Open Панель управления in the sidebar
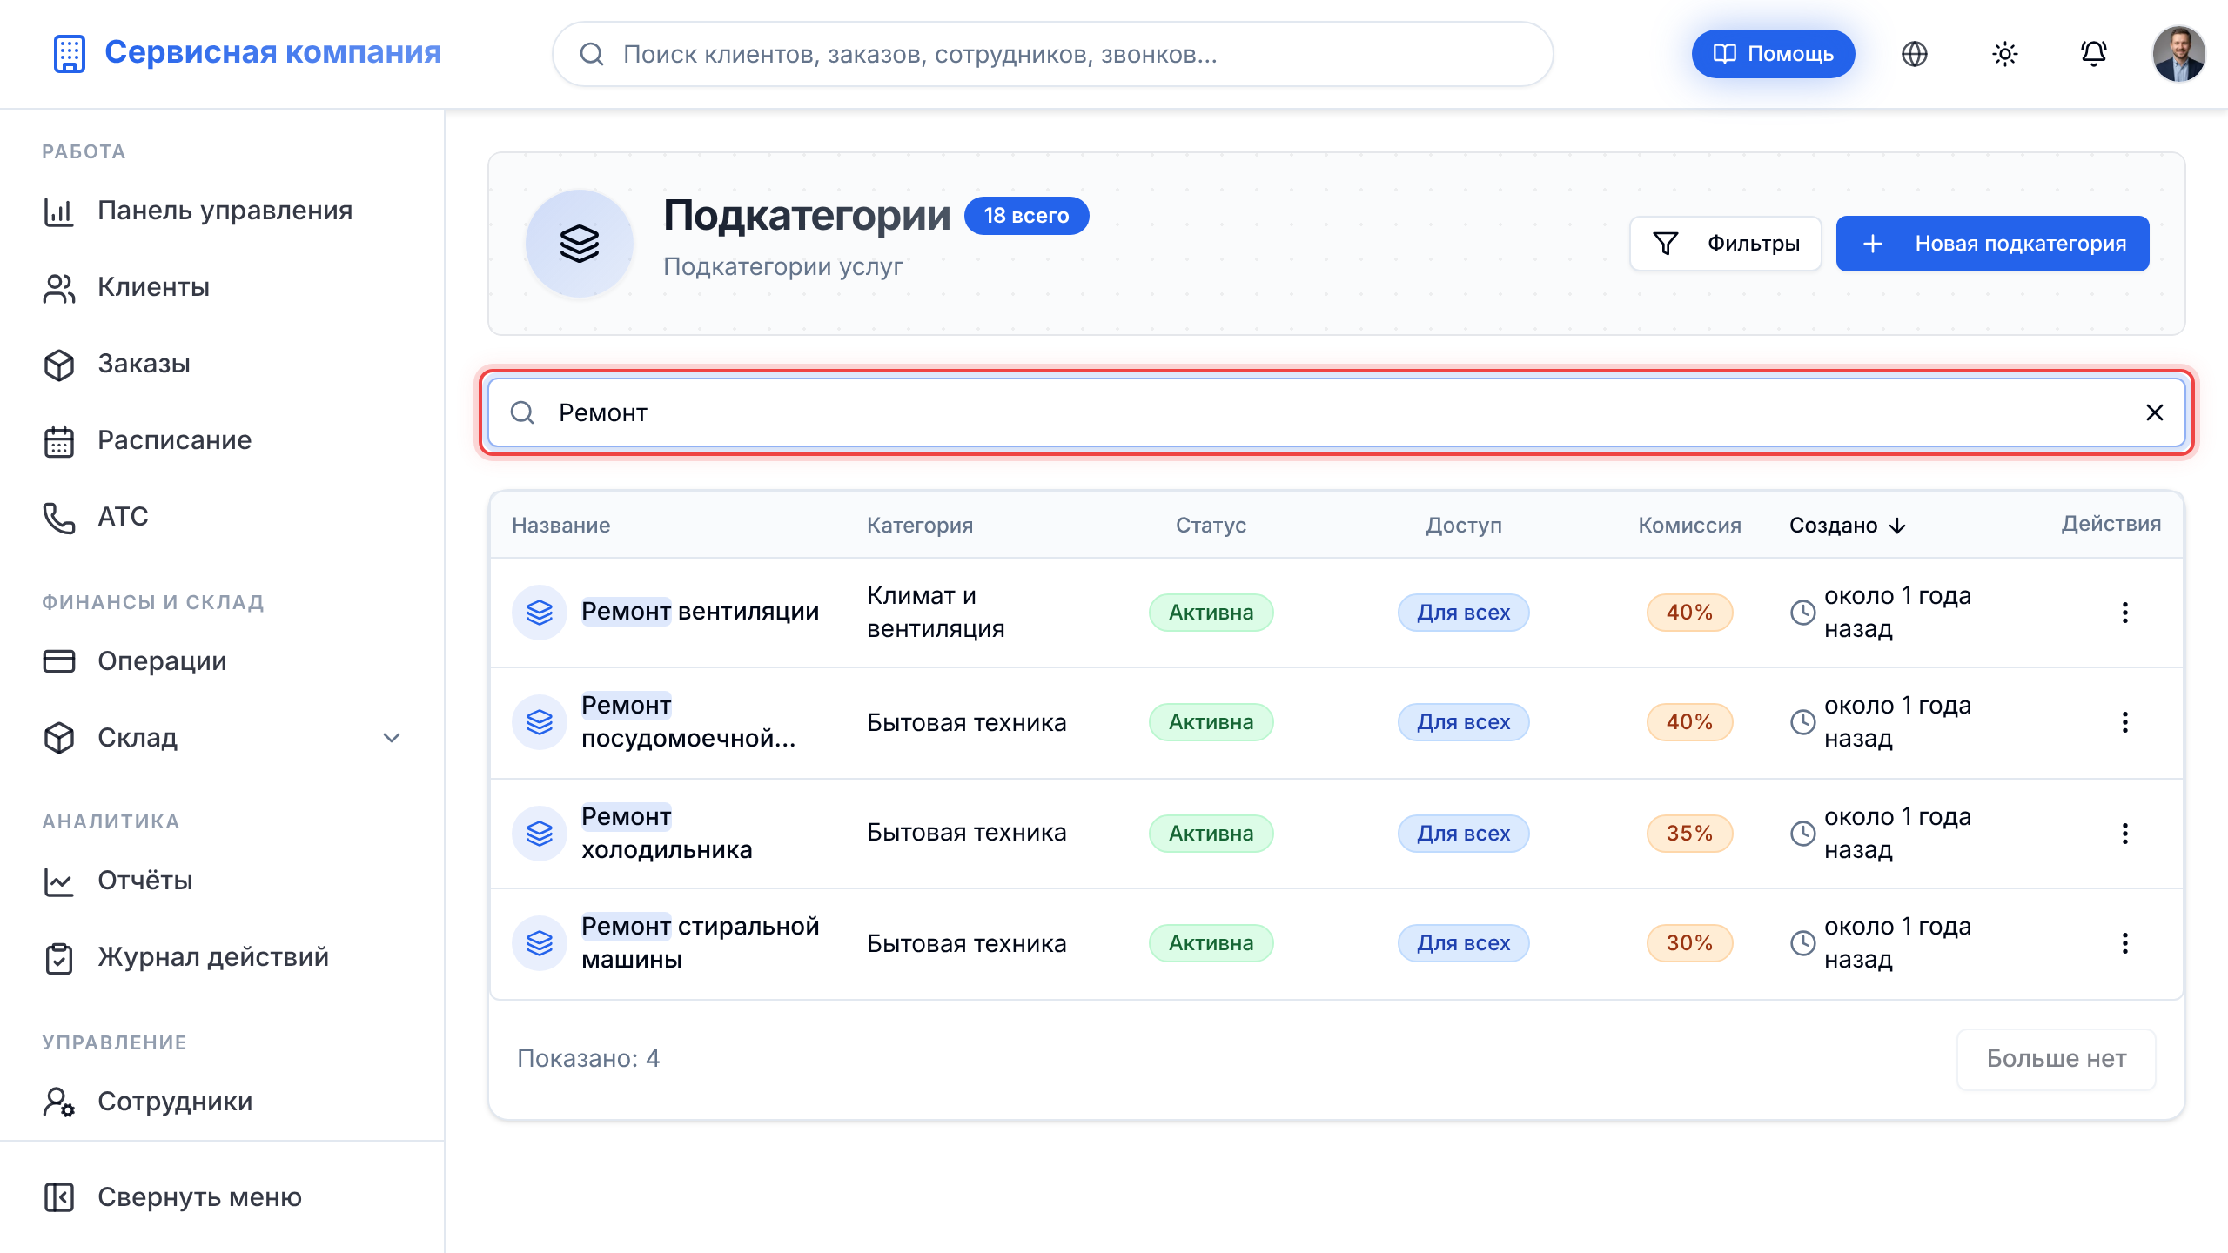The image size is (2228, 1253). click(x=222, y=211)
